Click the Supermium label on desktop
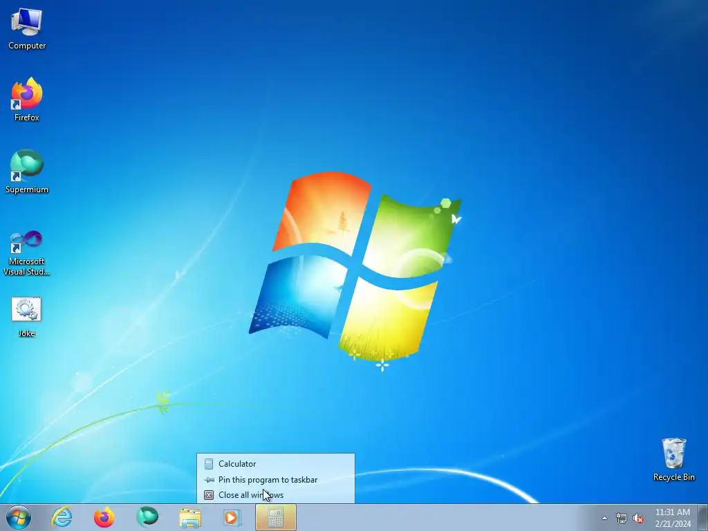 click(27, 189)
